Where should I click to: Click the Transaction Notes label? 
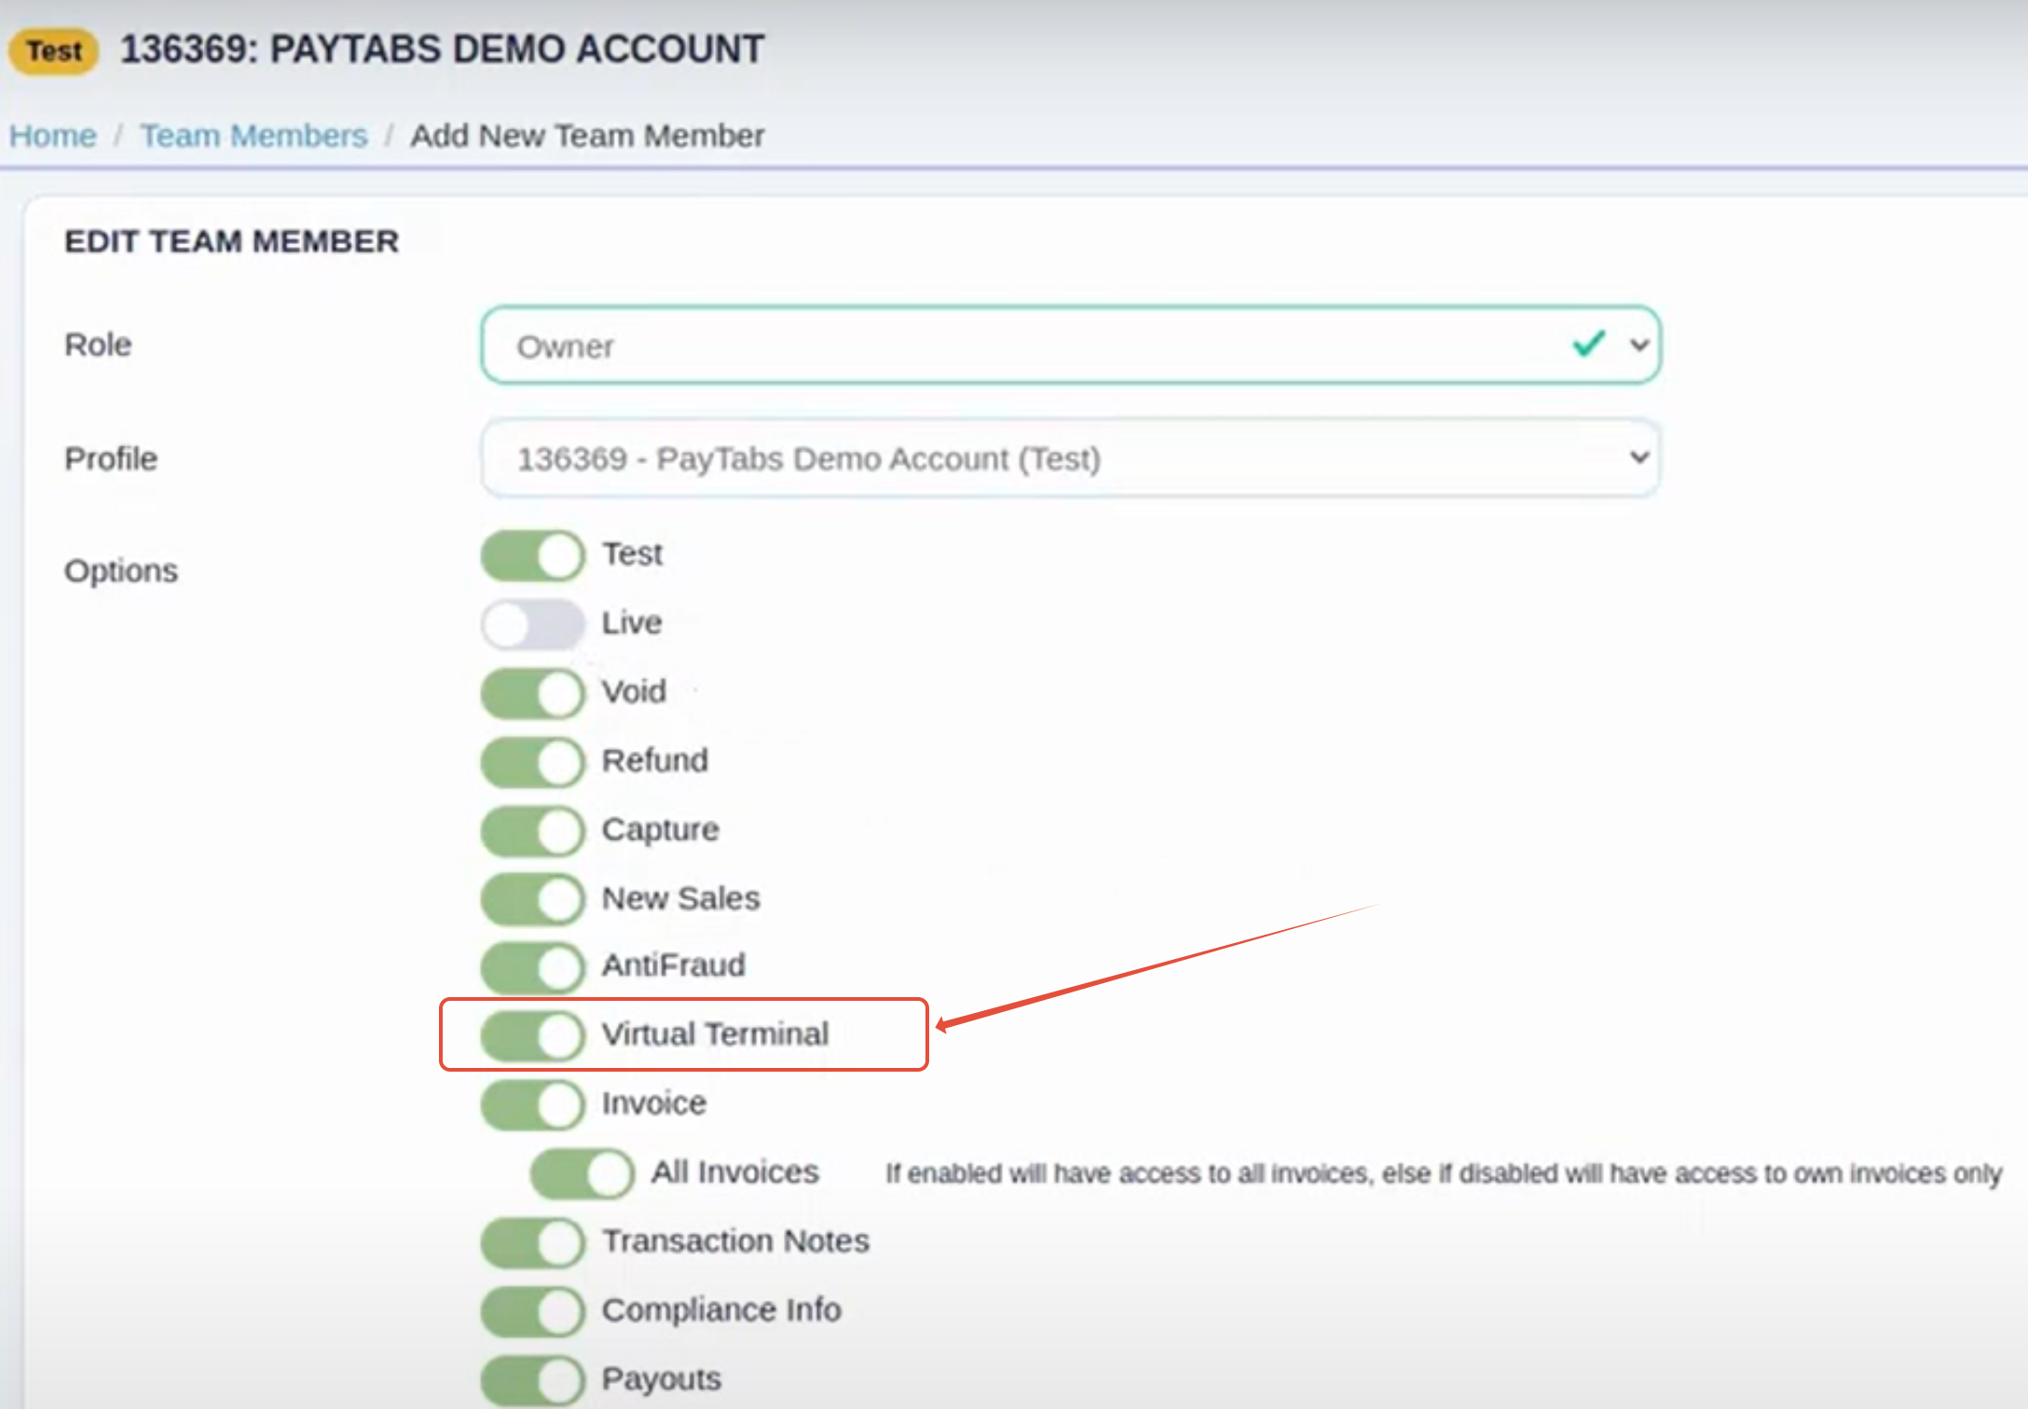tap(735, 1241)
